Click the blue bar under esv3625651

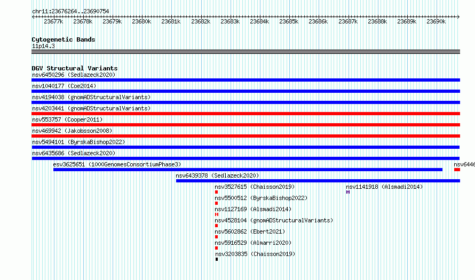[x=248, y=170]
